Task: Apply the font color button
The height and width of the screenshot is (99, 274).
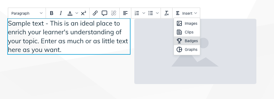Action: [x=70, y=13]
